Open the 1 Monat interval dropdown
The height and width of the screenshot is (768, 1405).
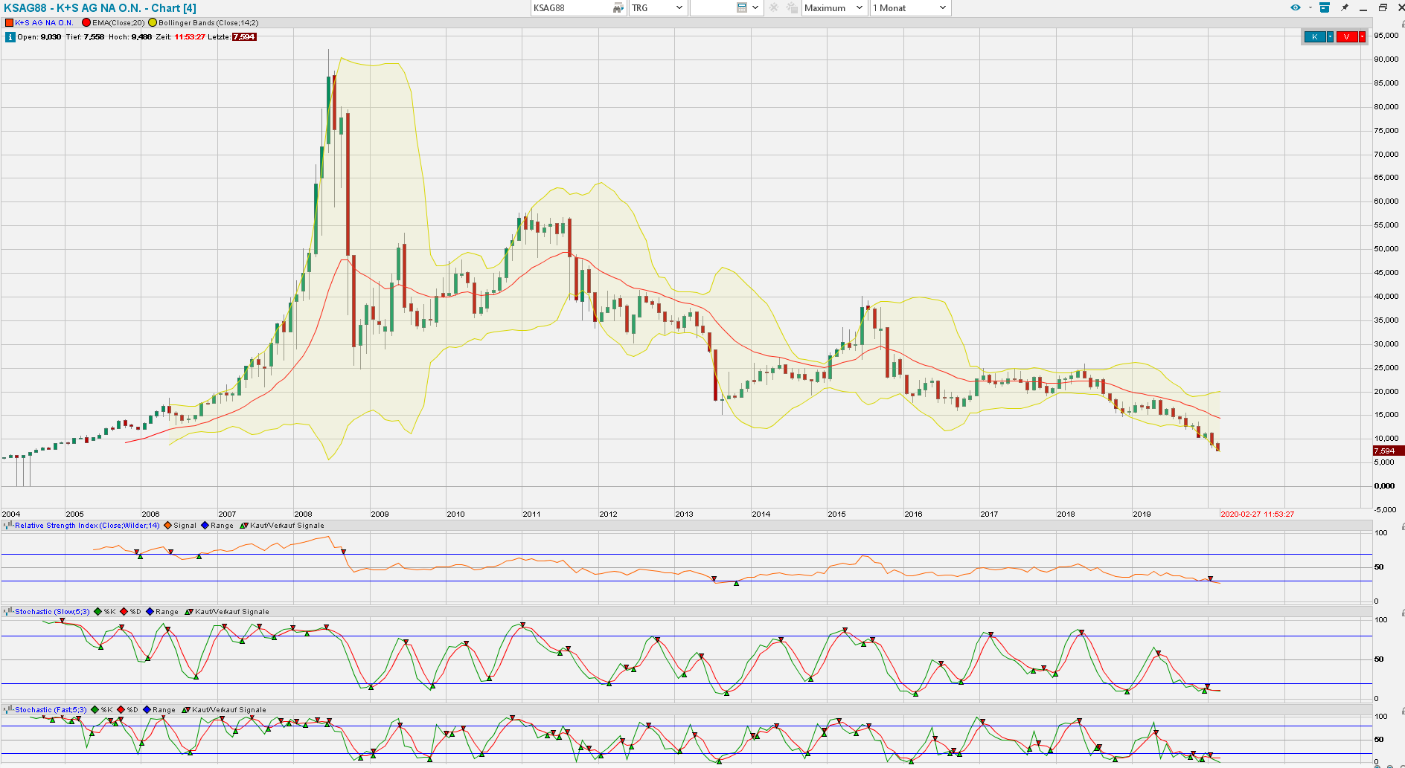[910, 8]
